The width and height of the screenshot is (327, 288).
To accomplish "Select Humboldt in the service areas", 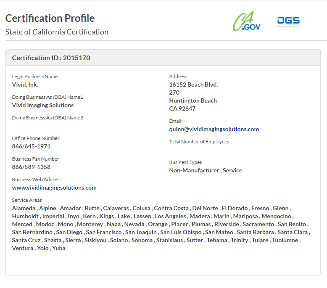I will click(25, 216).
